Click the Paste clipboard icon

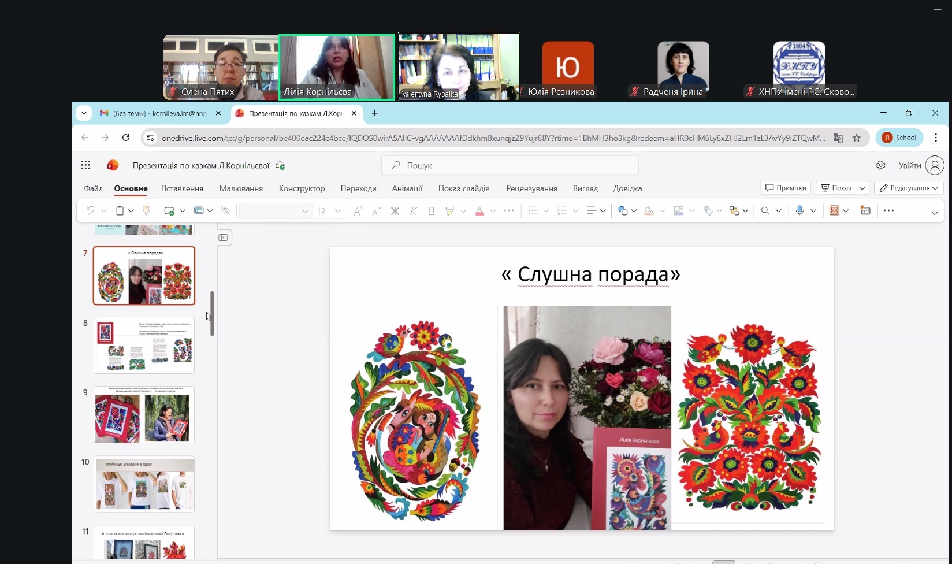(x=120, y=211)
